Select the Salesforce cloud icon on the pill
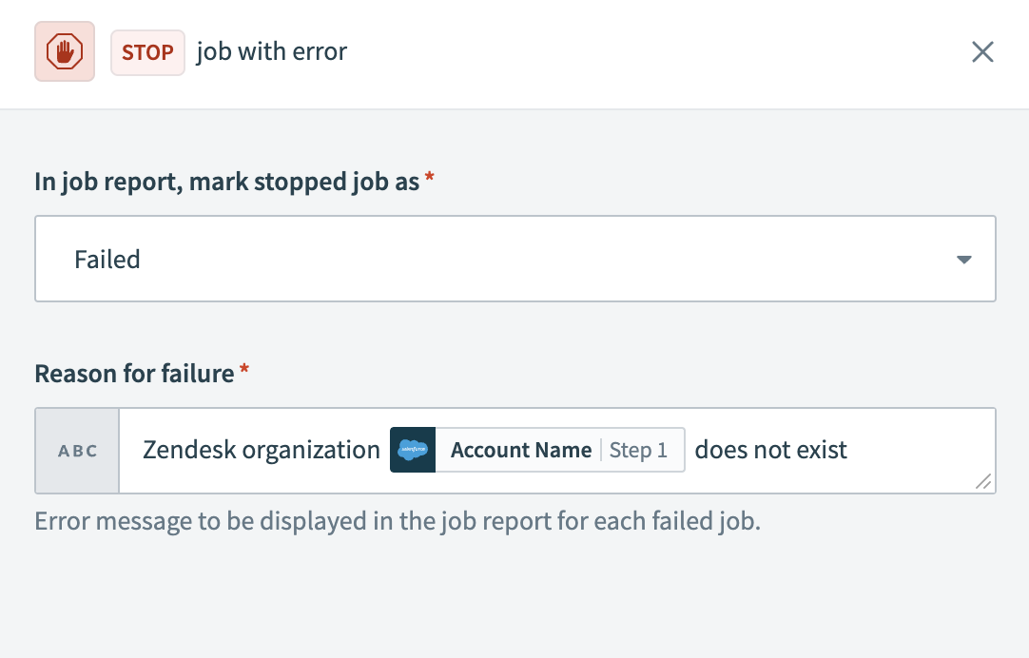Screen dimensions: 1029x658 (413, 450)
